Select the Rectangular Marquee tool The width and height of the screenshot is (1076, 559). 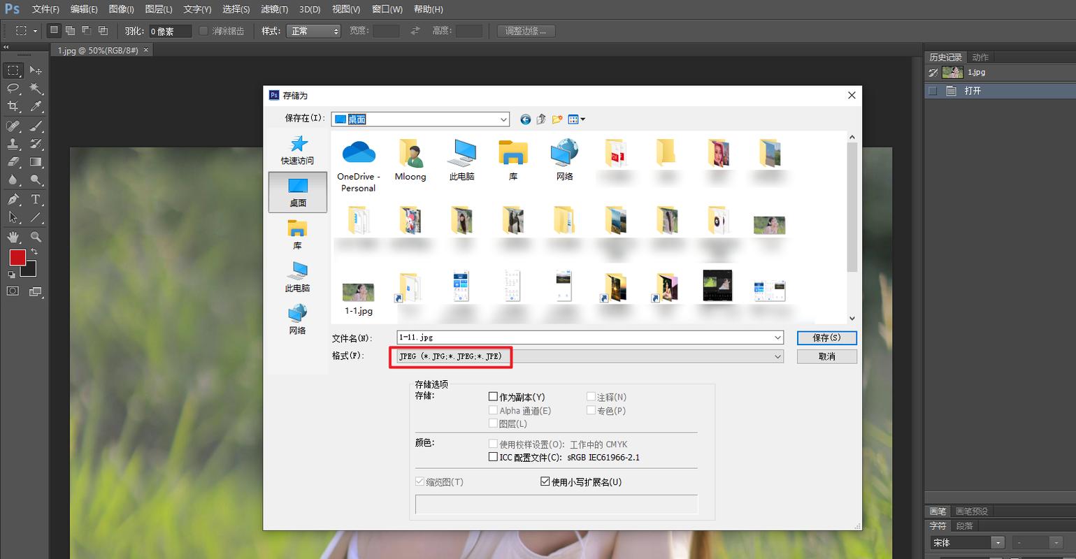coord(13,70)
